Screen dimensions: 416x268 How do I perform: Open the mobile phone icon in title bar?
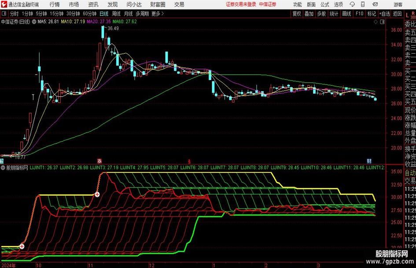point(363,4)
